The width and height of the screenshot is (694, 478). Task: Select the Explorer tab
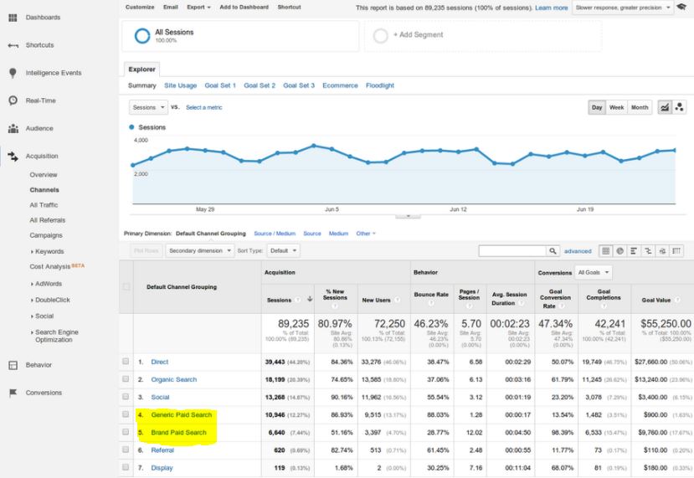click(141, 69)
